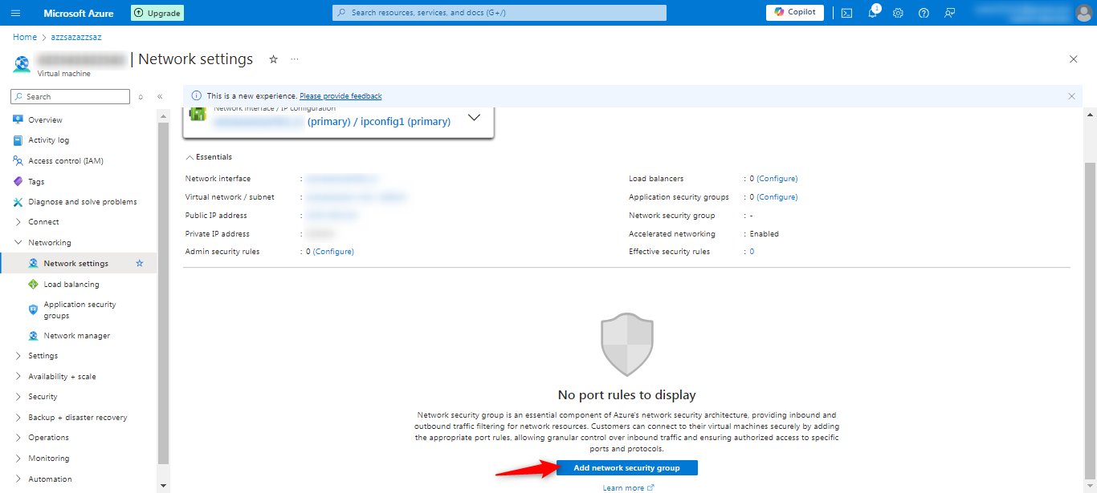
Task: Select Access control (IAM)
Action: (x=66, y=160)
